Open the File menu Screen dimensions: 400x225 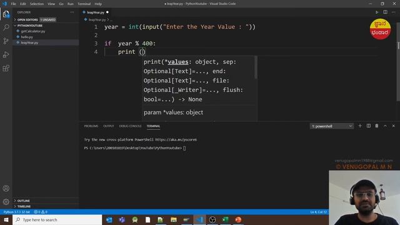pos(13,4)
